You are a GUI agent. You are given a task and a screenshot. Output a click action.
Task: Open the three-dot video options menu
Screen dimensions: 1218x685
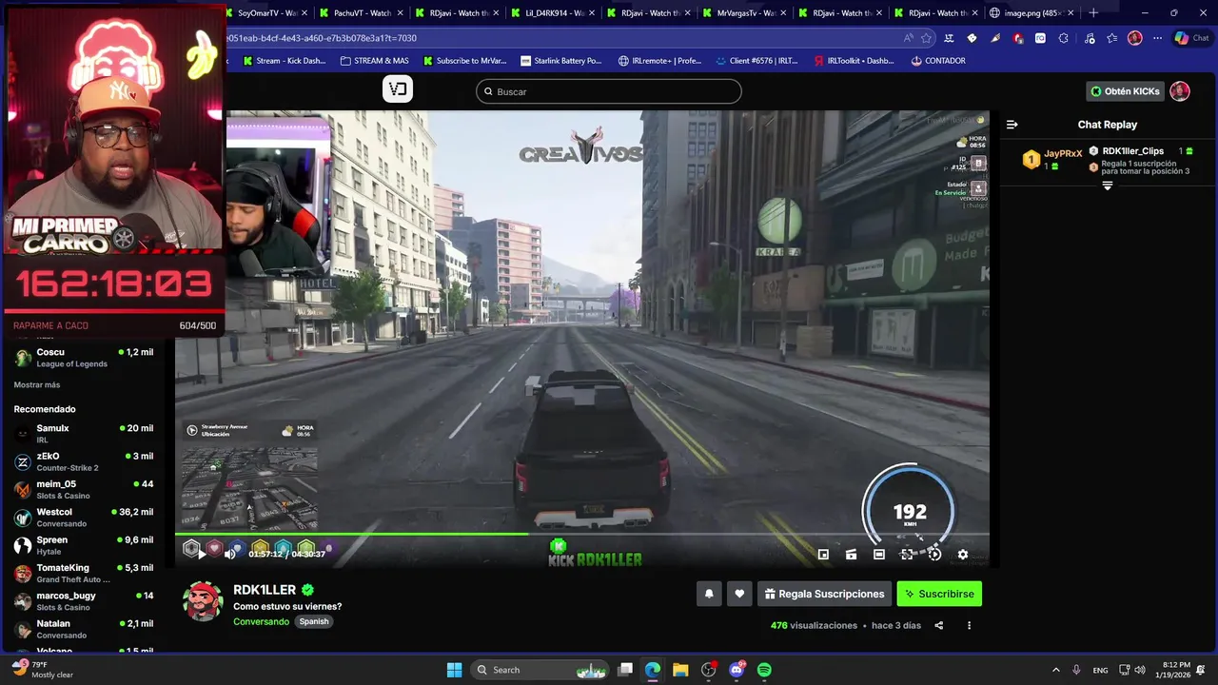pos(969,625)
